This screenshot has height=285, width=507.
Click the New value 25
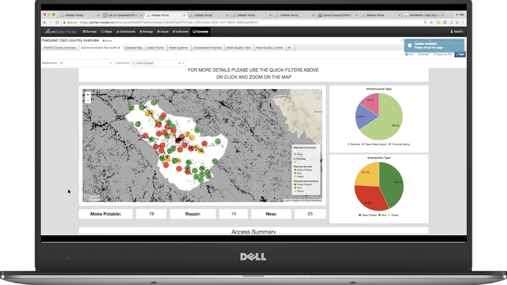[x=310, y=214]
